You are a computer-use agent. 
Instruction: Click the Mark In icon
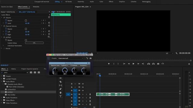click(x=114, y=64)
